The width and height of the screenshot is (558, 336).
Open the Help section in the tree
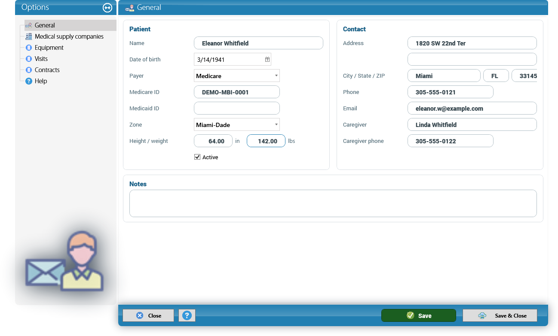click(x=41, y=81)
